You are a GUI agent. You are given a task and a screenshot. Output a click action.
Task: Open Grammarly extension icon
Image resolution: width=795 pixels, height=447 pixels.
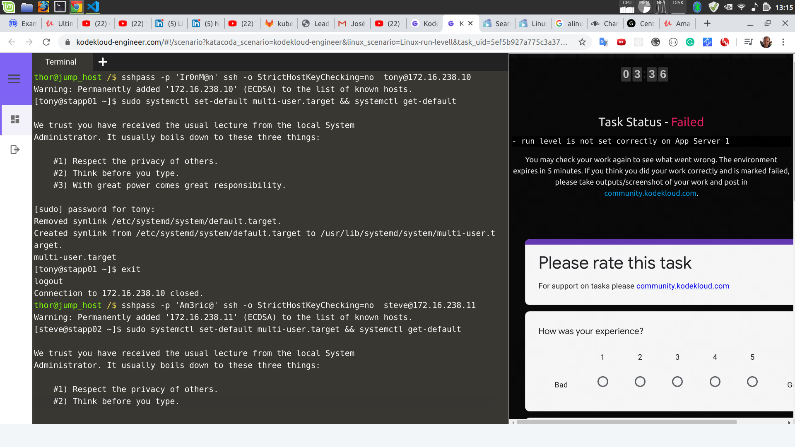click(x=690, y=42)
